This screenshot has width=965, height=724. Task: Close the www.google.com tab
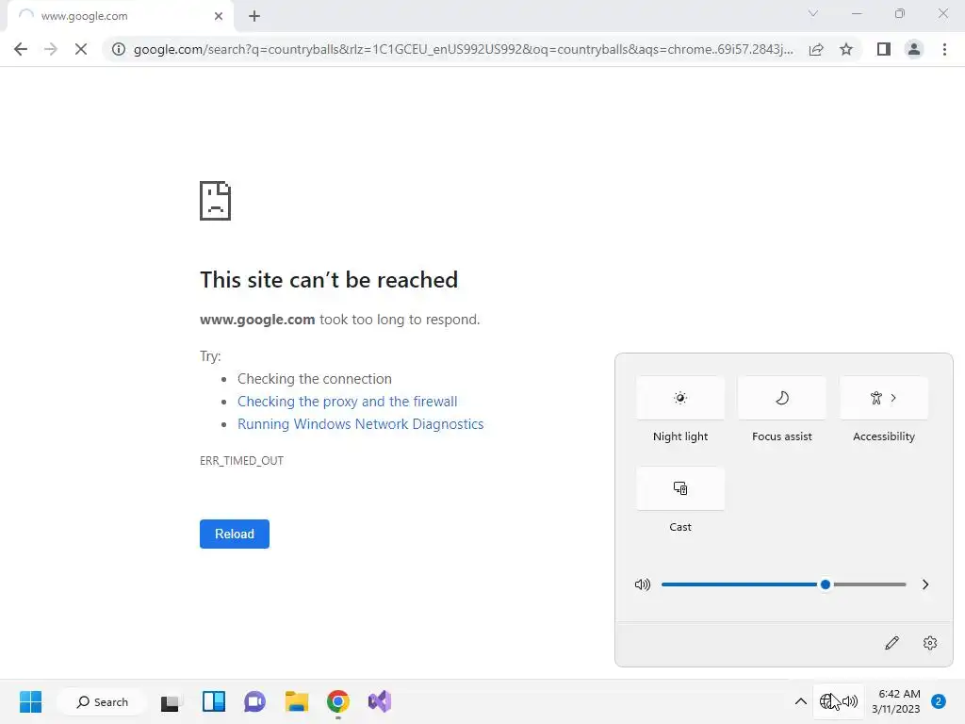[219, 16]
